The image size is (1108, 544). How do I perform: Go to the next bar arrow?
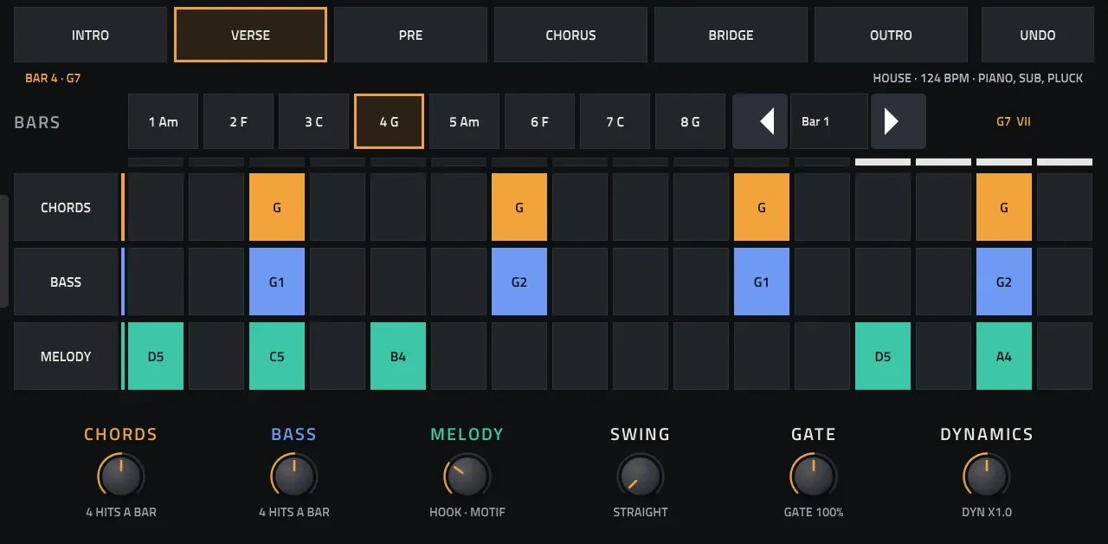pos(899,121)
